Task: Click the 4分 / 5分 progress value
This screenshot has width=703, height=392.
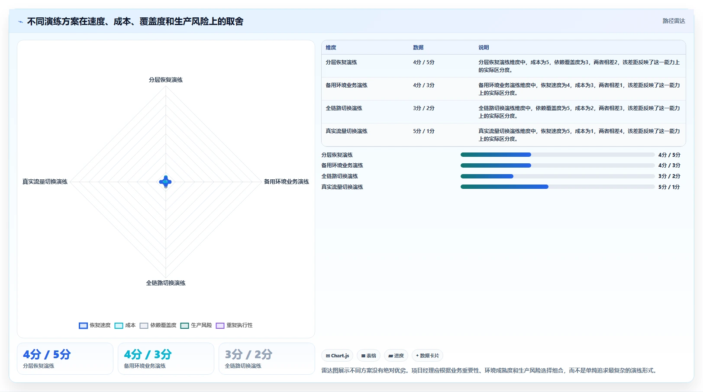Action: [x=669, y=155]
